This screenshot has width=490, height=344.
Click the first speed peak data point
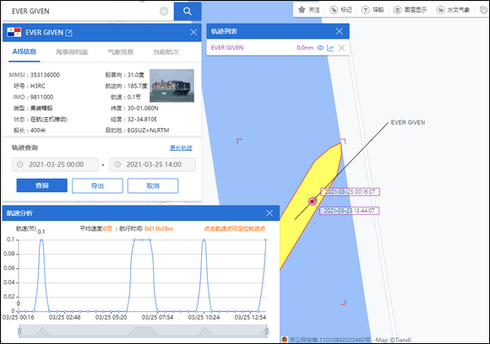click(41, 239)
